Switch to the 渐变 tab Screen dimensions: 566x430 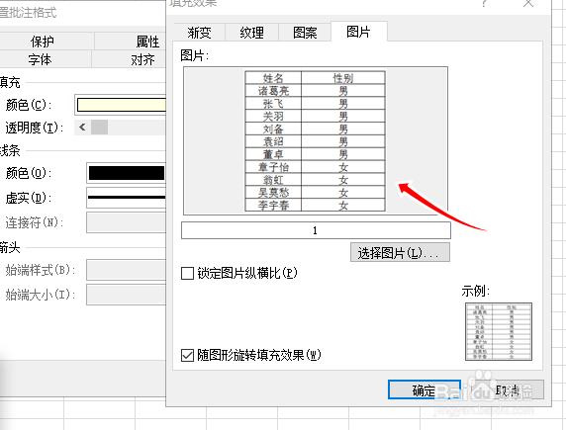[x=199, y=33]
